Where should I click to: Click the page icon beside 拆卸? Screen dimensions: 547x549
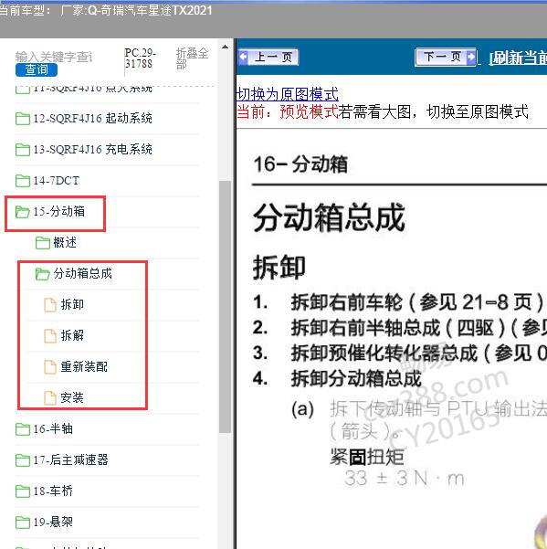pyautogui.click(x=50, y=305)
